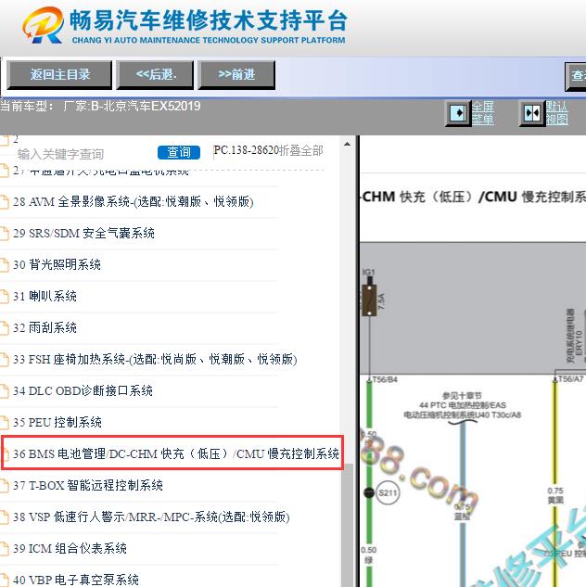
Task: Click the T56/A7 connector label
Action: (x=570, y=379)
